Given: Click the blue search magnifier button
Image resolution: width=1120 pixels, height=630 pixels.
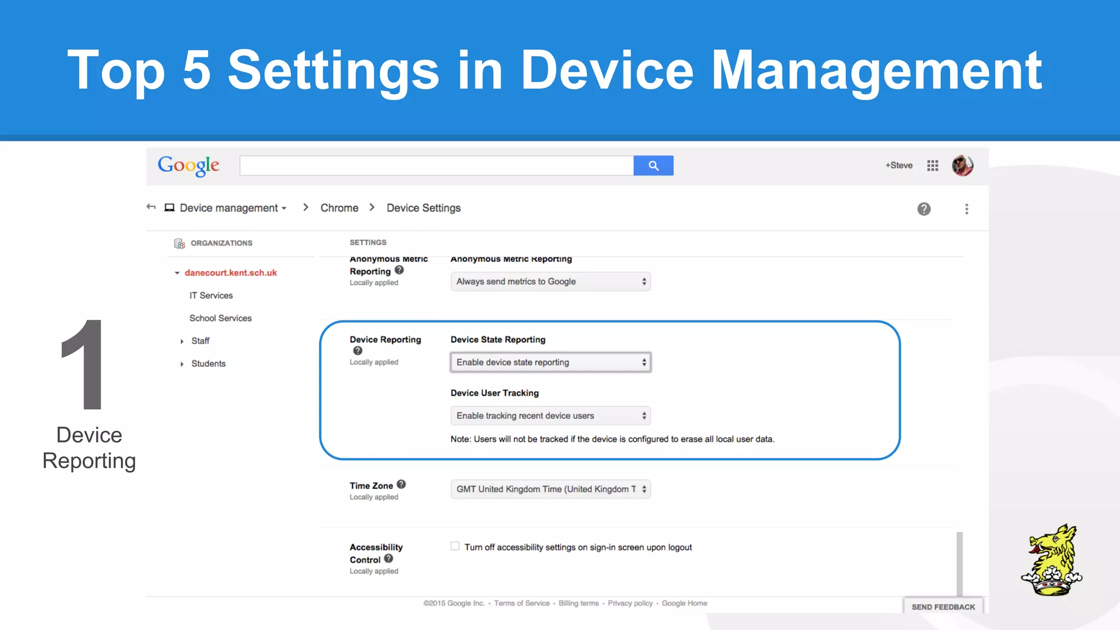Looking at the screenshot, I should click(653, 166).
